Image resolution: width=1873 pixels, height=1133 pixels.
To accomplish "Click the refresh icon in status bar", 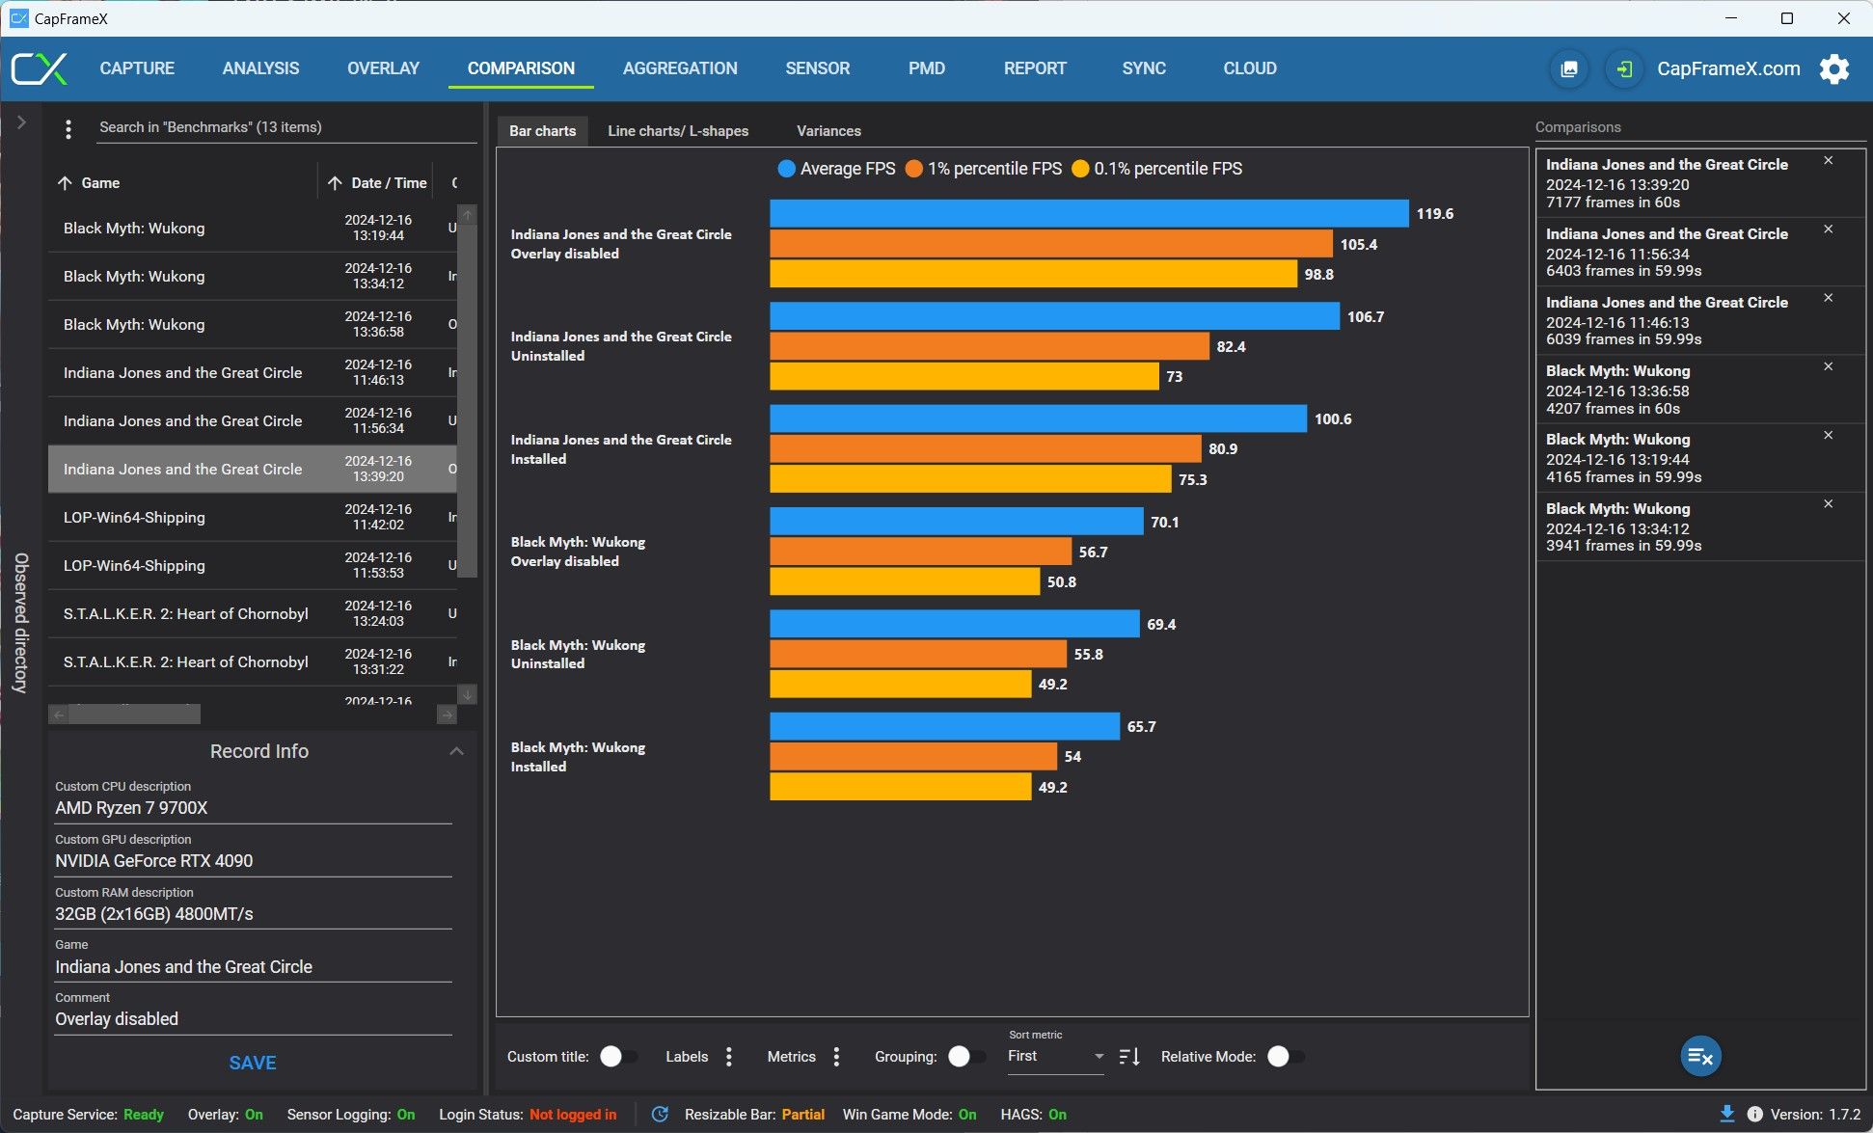I will click(660, 1115).
